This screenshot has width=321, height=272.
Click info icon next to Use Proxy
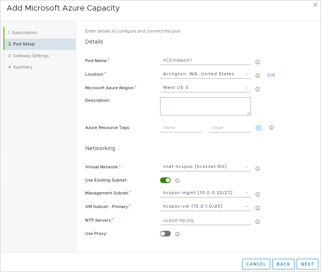[x=177, y=234]
